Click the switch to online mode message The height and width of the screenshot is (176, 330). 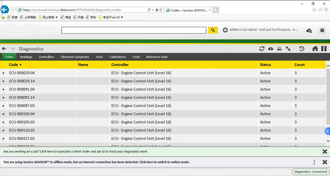[x=96, y=162]
